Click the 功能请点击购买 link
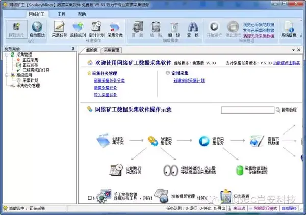The height and width of the screenshot is (215, 306). (x=286, y=63)
